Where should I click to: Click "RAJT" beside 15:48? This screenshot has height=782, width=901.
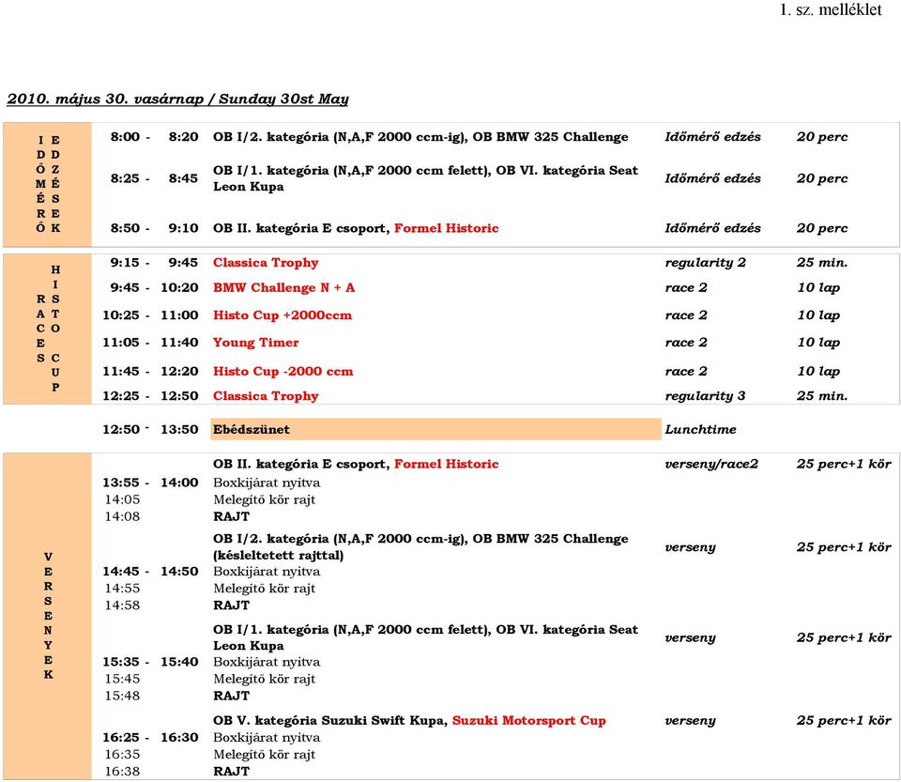[232, 696]
